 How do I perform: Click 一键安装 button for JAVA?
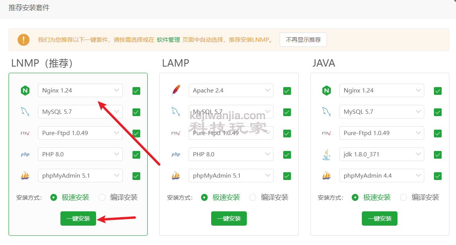click(380, 219)
